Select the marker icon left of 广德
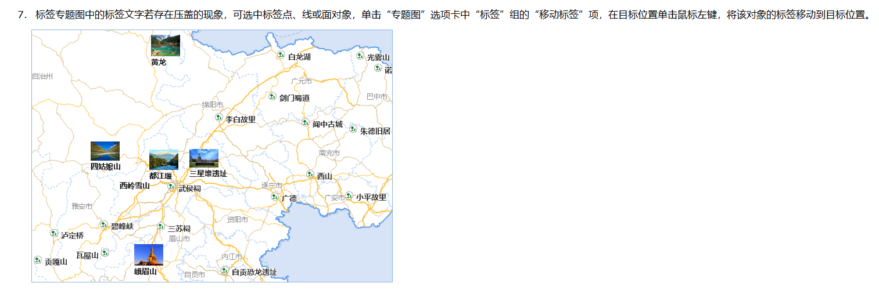The image size is (879, 294). click(x=274, y=197)
